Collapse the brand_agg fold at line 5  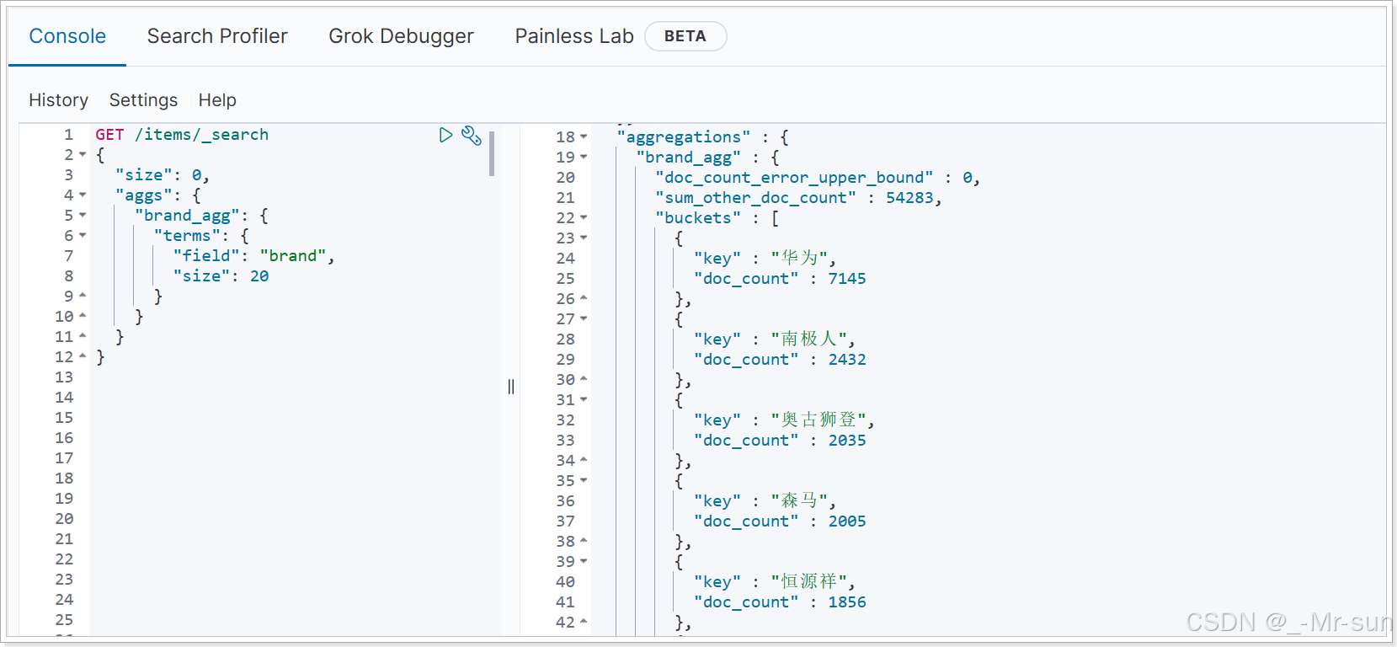pos(83,216)
